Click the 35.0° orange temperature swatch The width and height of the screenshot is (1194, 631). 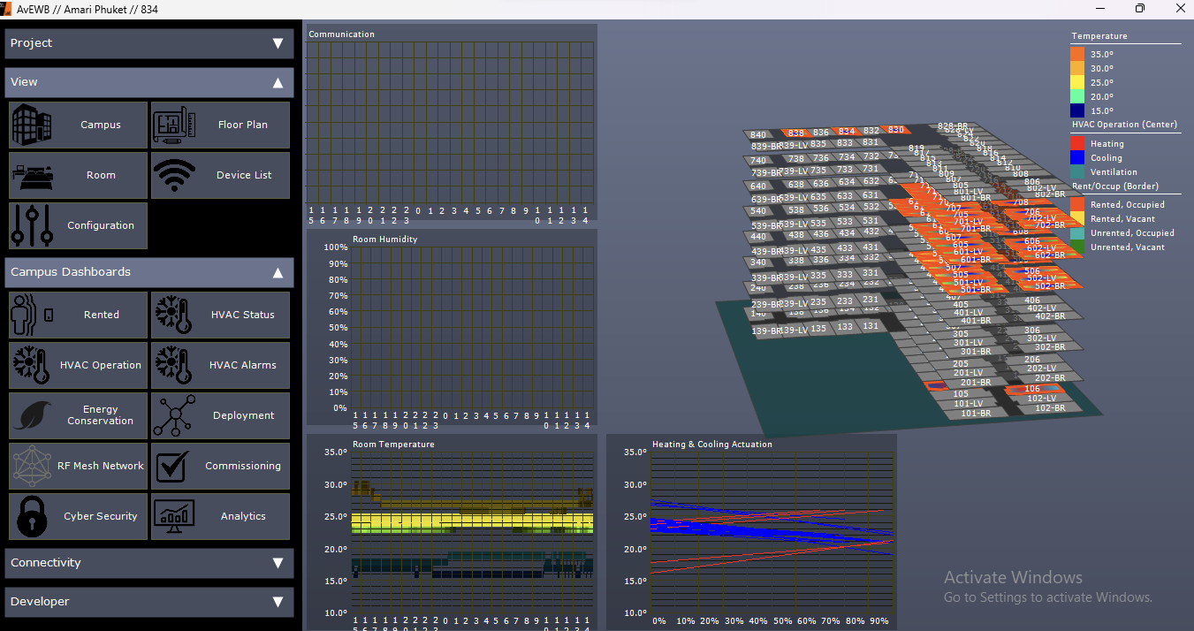coord(1077,54)
